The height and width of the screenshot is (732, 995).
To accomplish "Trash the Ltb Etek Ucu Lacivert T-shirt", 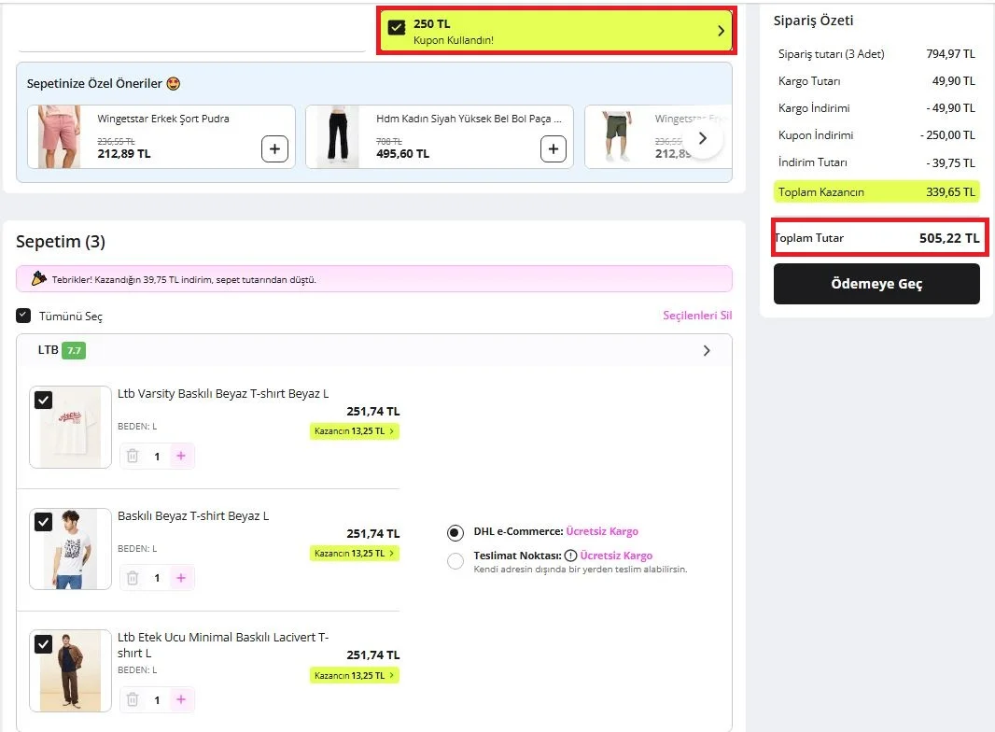I will click(x=133, y=699).
